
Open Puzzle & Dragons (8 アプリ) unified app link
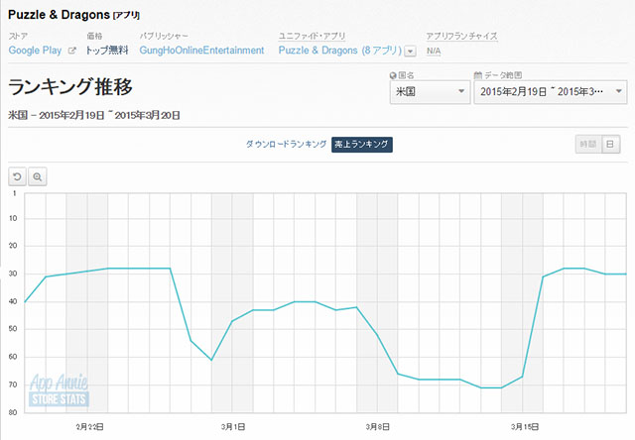pyautogui.click(x=340, y=51)
